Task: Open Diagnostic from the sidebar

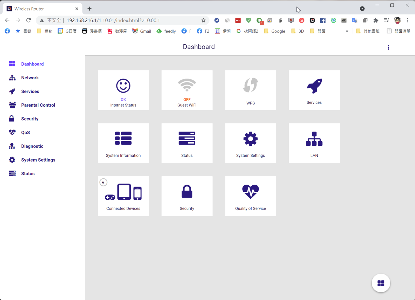Action: click(32, 146)
